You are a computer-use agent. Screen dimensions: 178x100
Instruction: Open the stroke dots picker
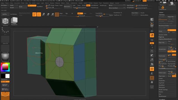coord(5,31)
